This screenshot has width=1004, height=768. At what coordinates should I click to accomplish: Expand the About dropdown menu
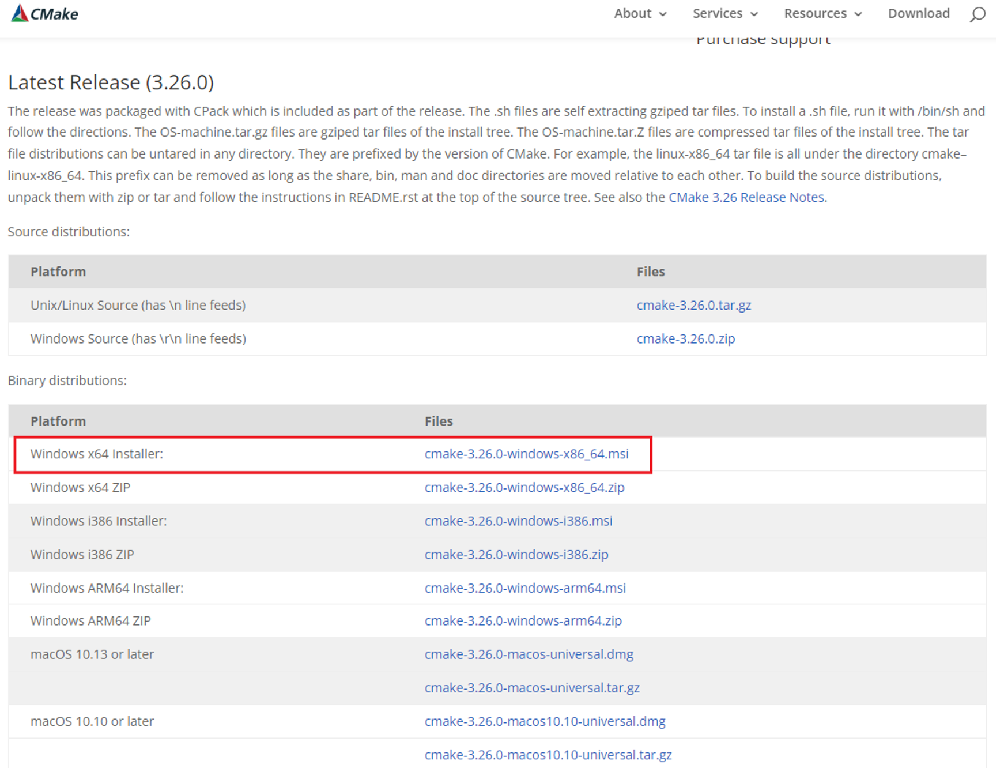coord(640,14)
